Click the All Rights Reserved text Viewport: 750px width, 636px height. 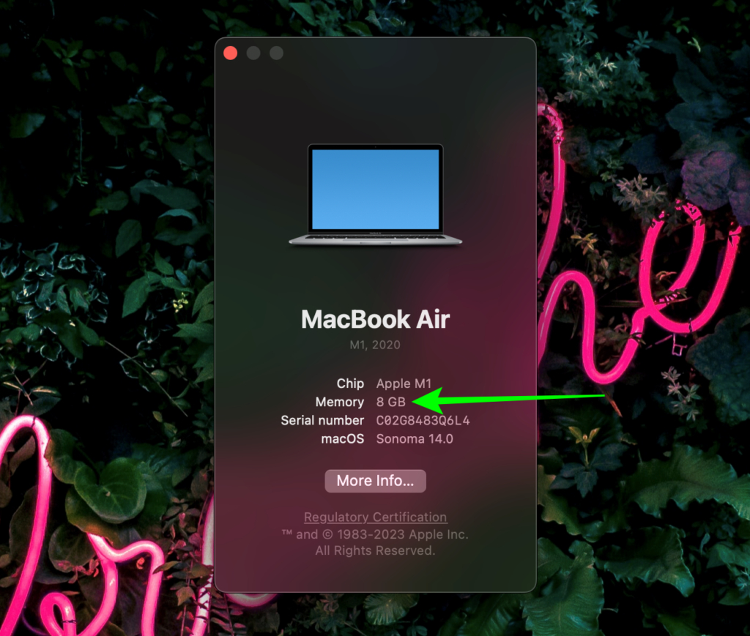tap(375, 550)
